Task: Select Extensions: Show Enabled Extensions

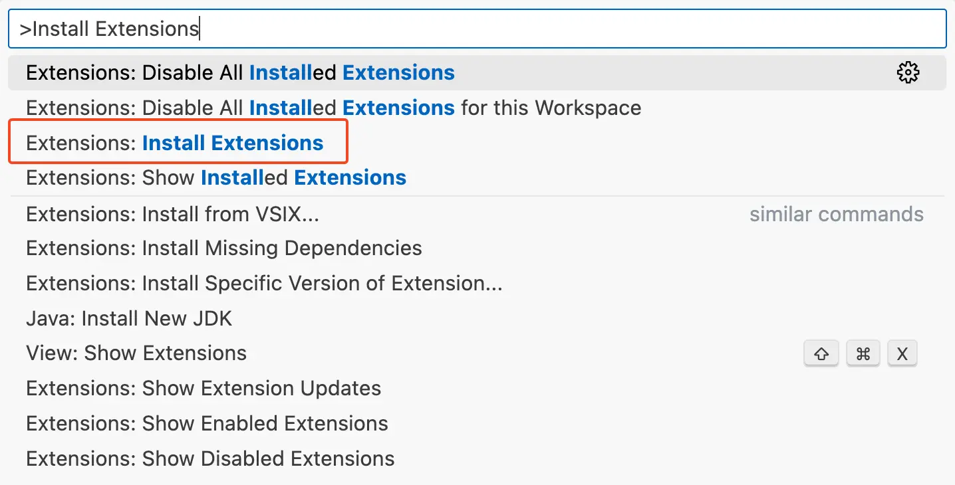Action: pyautogui.click(x=207, y=423)
